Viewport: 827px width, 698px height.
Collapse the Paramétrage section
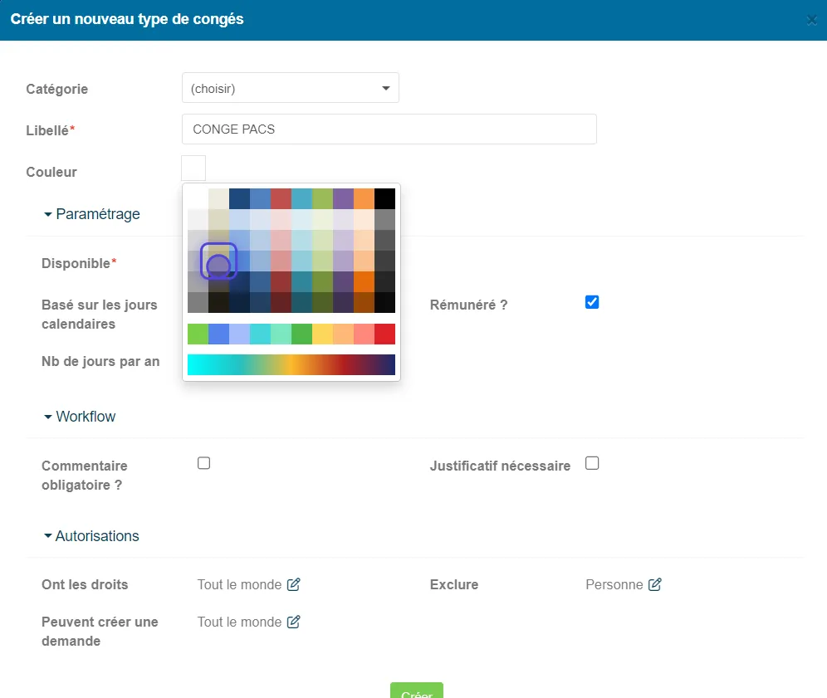92,214
